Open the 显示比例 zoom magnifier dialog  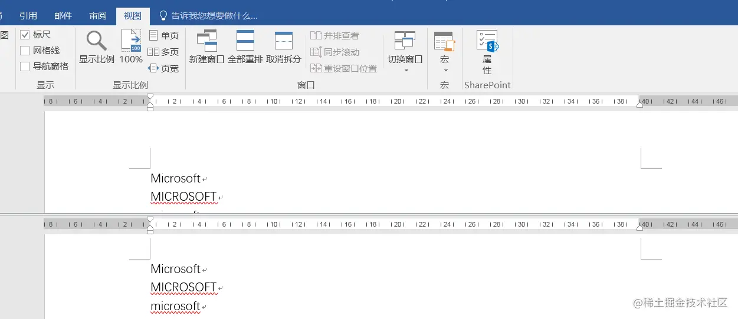(x=97, y=47)
